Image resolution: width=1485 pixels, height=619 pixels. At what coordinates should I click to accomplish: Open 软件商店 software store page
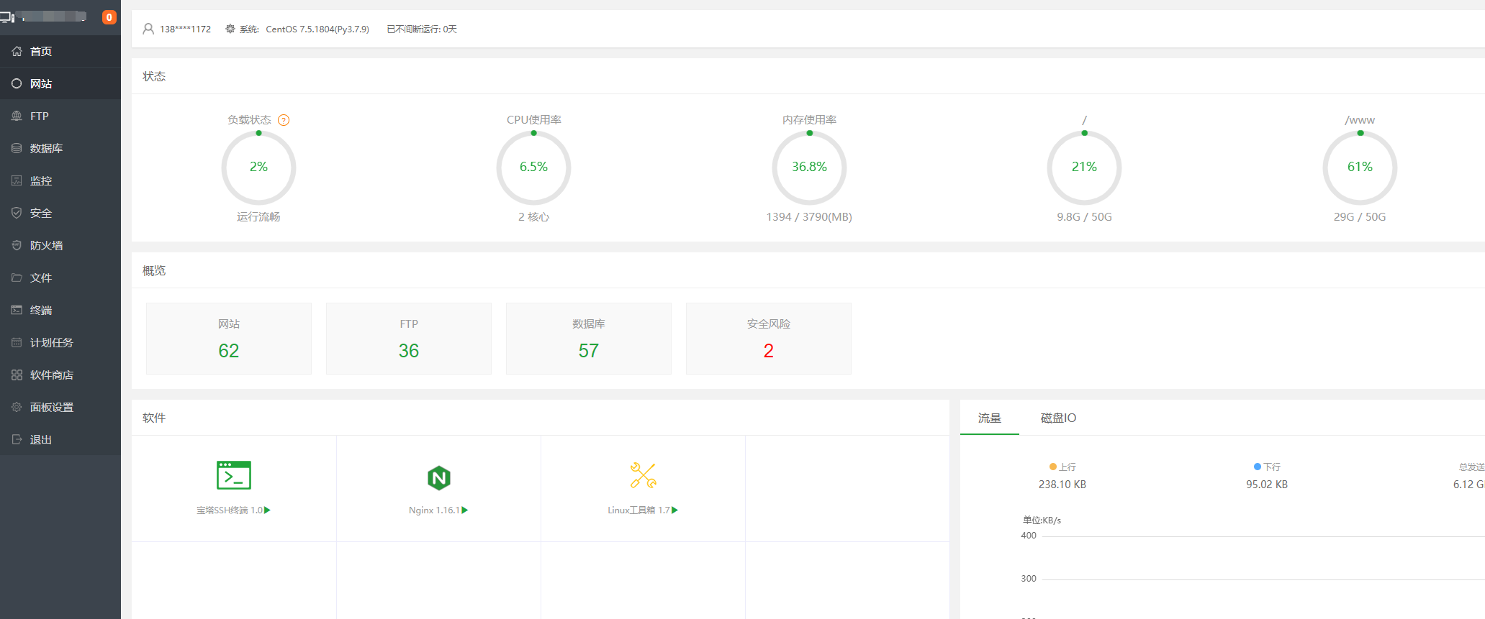pyautogui.click(x=51, y=375)
